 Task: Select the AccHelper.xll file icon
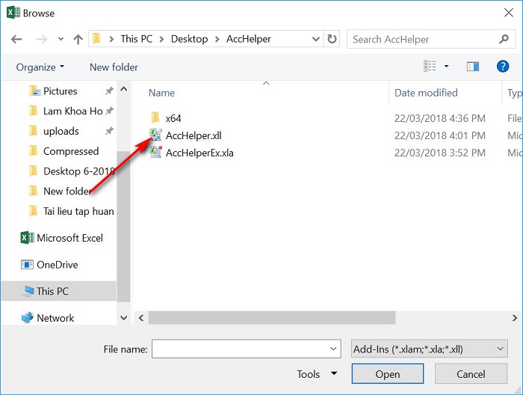point(155,135)
